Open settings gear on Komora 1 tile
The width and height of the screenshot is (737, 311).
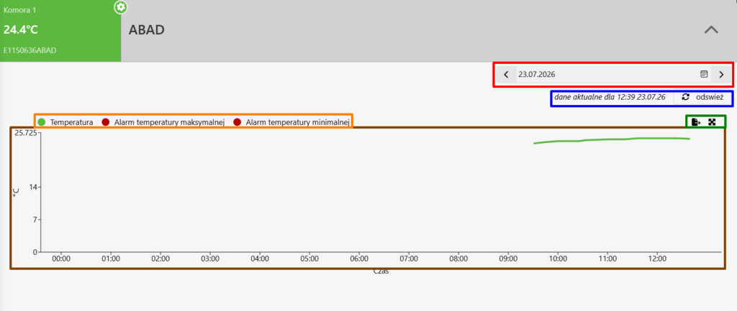coord(121,7)
